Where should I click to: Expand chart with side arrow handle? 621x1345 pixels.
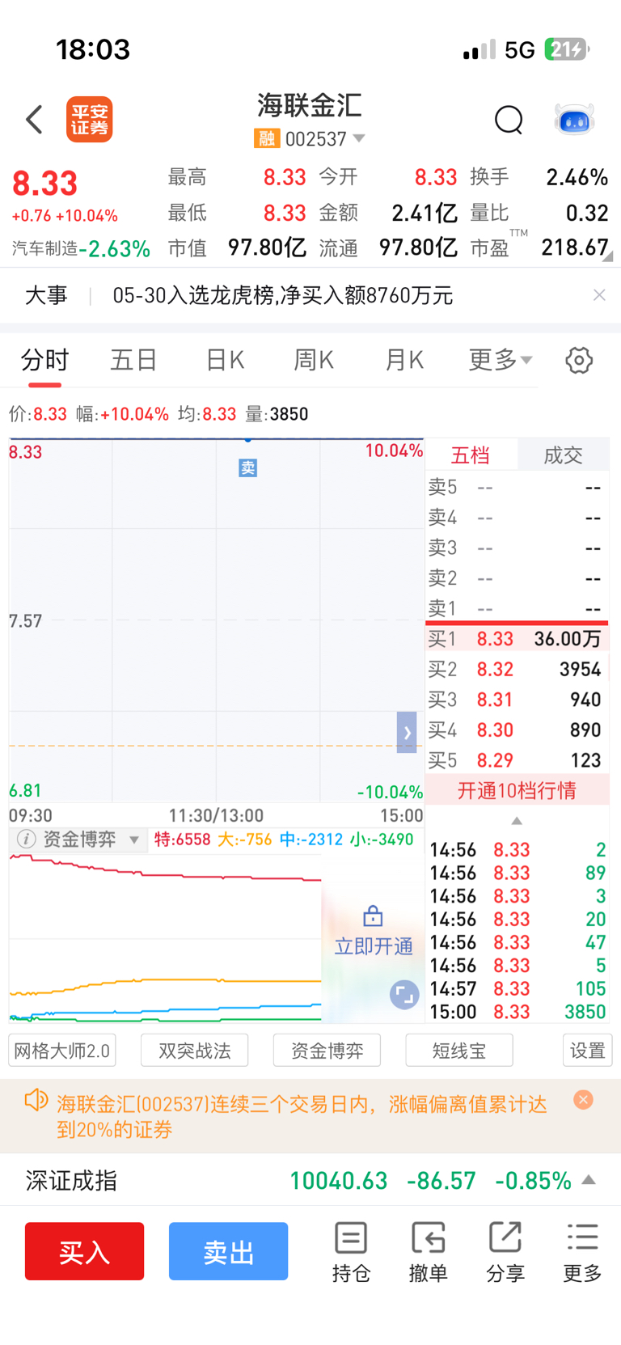[x=407, y=732]
